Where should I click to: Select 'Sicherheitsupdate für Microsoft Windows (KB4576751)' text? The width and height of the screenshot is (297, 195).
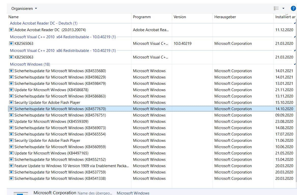pyautogui.click(x=60, y=115)
